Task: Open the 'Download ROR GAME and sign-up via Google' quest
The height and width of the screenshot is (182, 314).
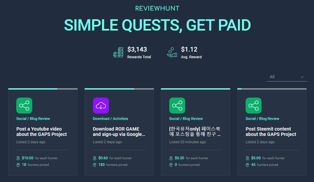Action: [119, 131]
